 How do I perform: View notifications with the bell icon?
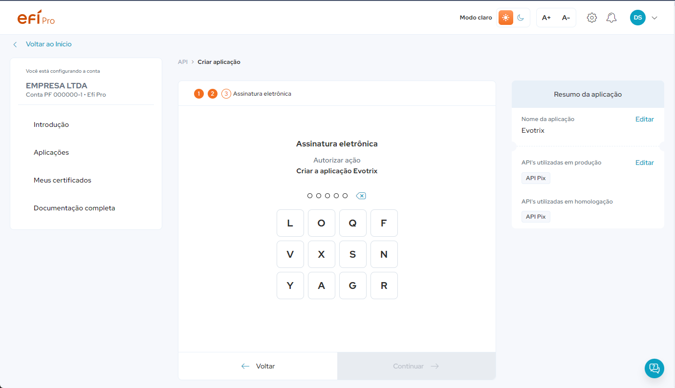click(611, 17)
